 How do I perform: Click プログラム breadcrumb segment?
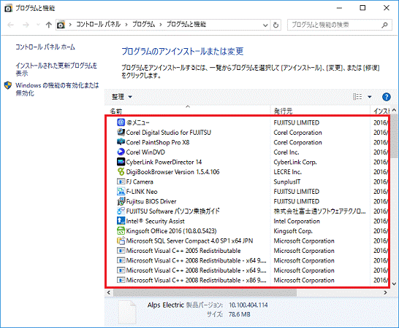[143, 24]
